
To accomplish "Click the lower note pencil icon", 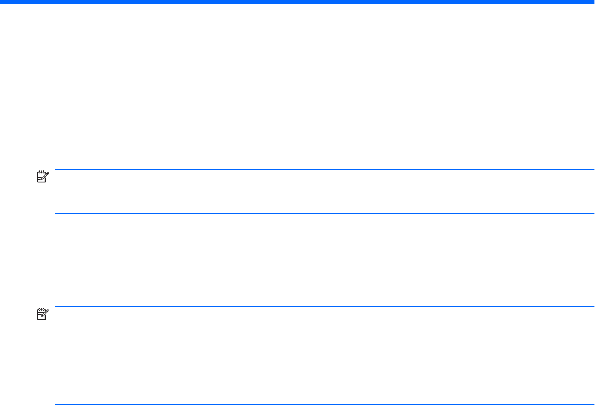I will pos(41,314).
